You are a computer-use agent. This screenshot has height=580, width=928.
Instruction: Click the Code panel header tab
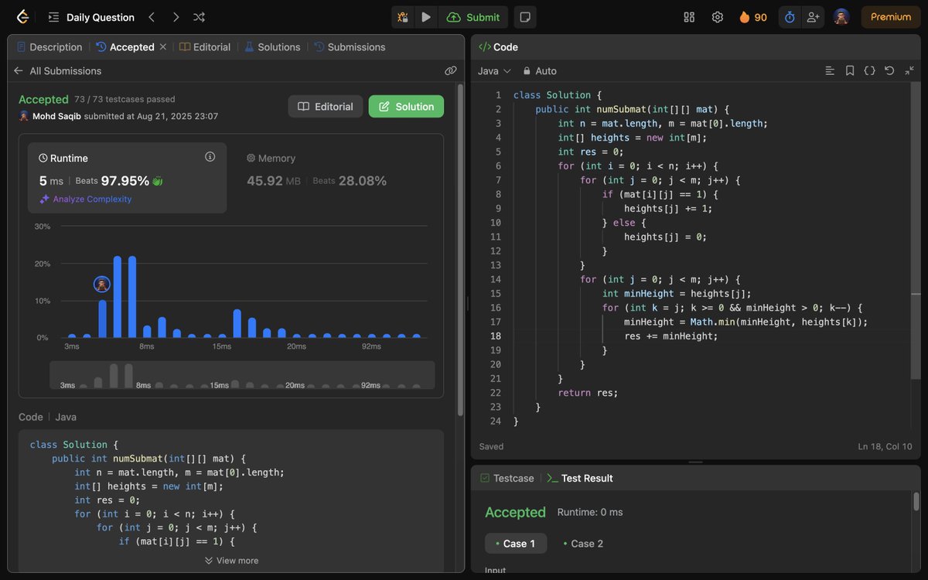point(499,47)
